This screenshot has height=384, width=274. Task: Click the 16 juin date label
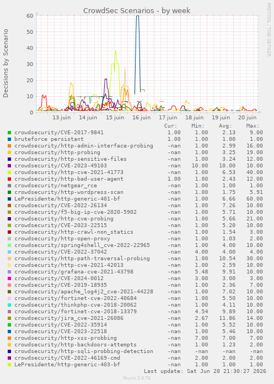coord(142,118)
